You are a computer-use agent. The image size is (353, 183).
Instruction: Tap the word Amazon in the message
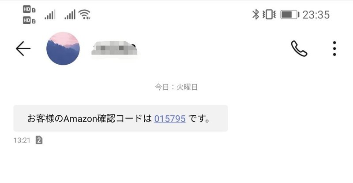click(80, 119)
